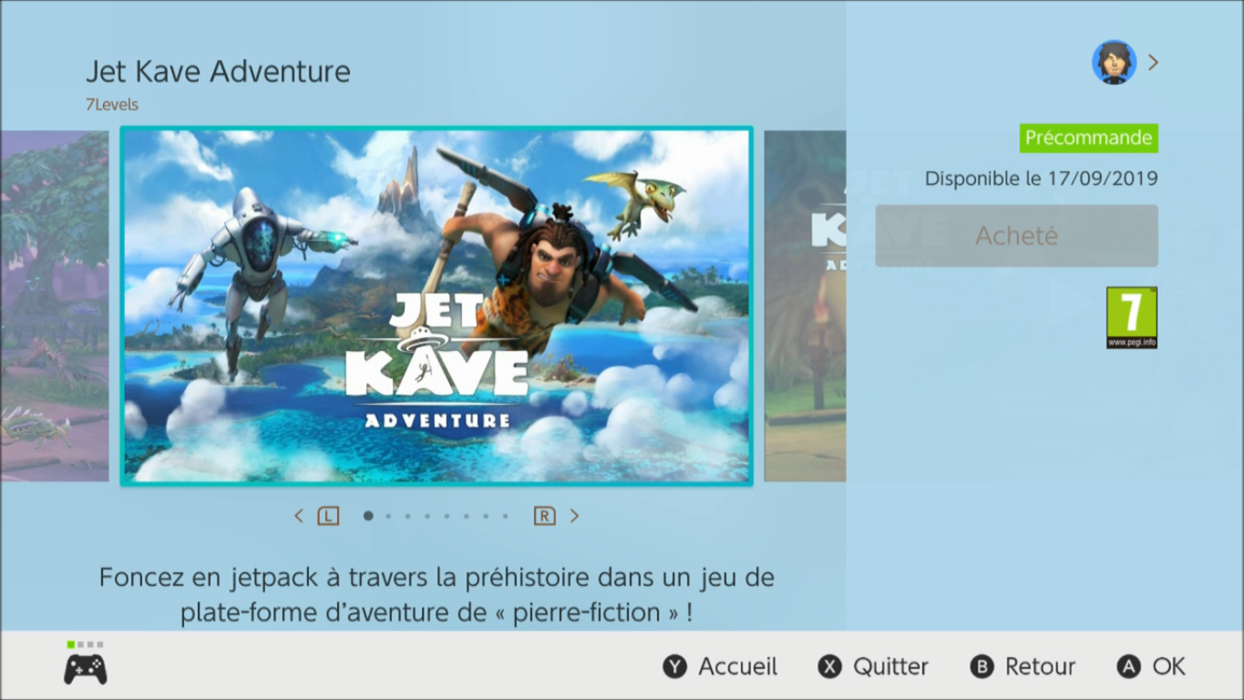Viewport: 1244px width, 700px height.
Task: Click the R shoulder button icon
Action: [x=544, y=516]
